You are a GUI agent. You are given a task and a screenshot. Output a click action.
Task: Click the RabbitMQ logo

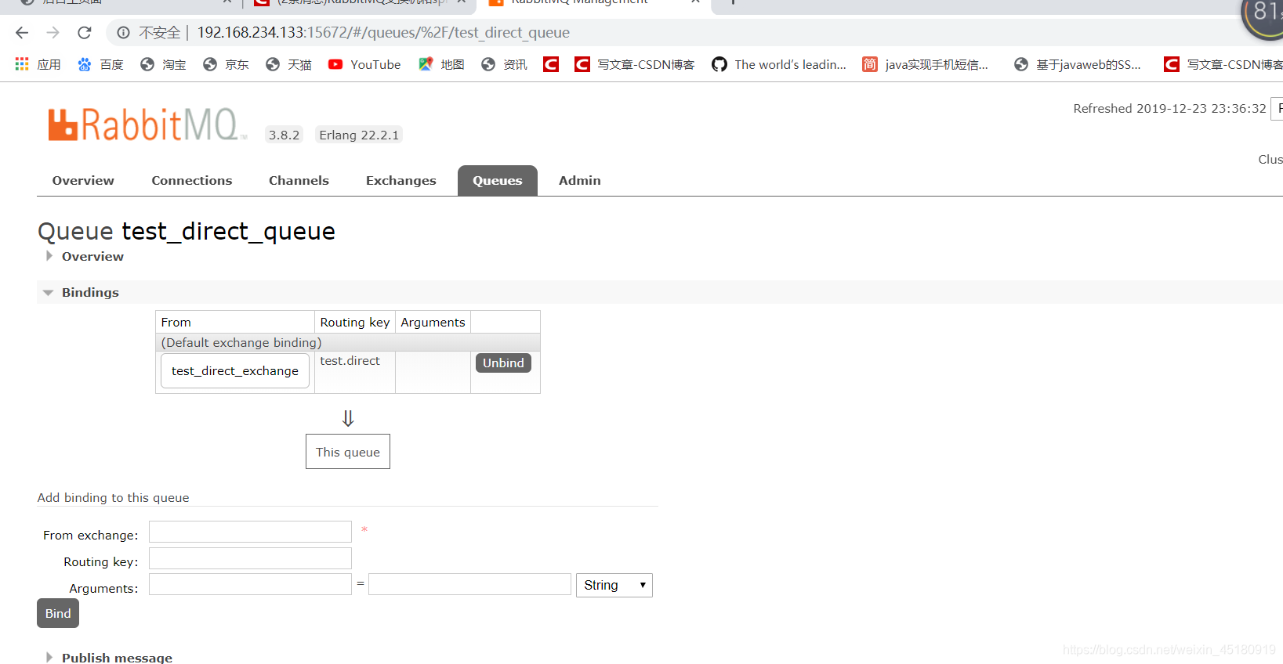[x=146, y=125]
